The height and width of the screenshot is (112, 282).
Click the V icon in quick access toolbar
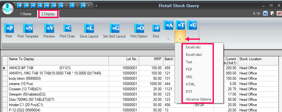33,5
